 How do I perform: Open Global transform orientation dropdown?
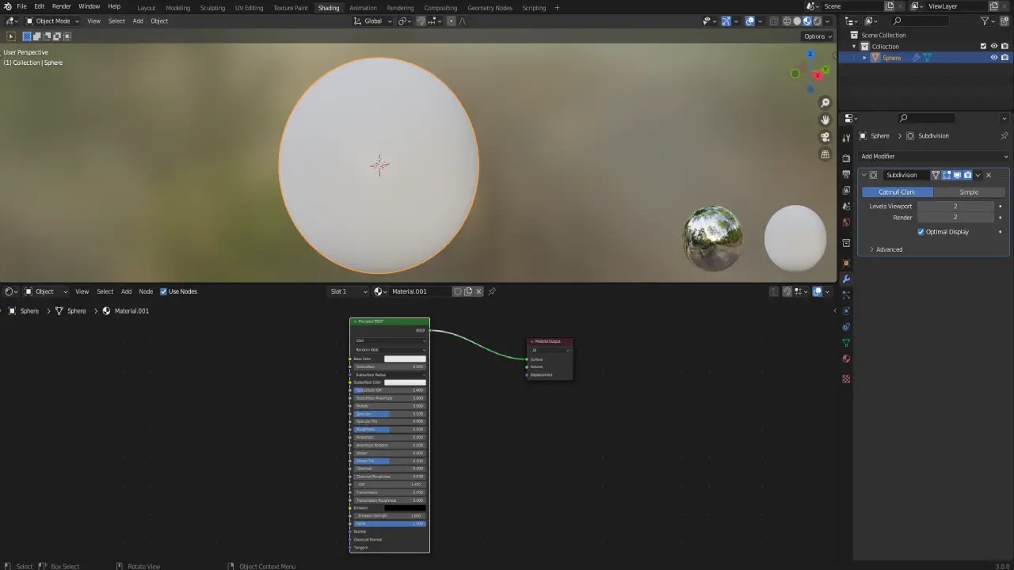(372, 21)
